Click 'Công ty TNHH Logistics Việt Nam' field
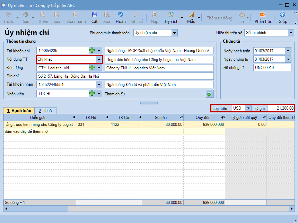Viewport: 298px width, 223px height. point(159,68)
